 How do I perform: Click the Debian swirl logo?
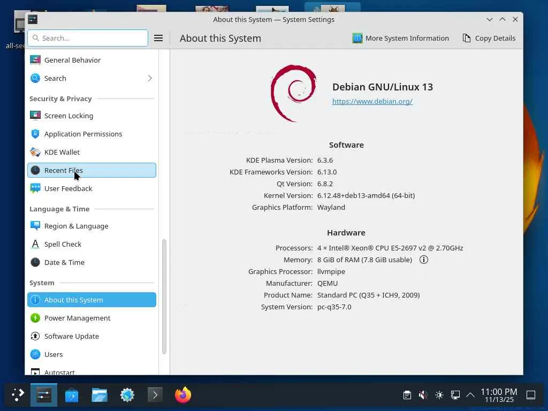[293, 93]
